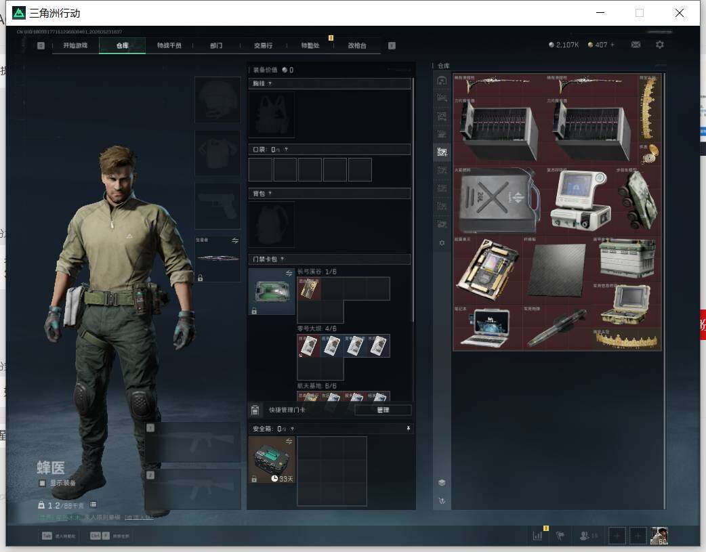Click the help icon beside 安全箱

(x=292, y=429)
